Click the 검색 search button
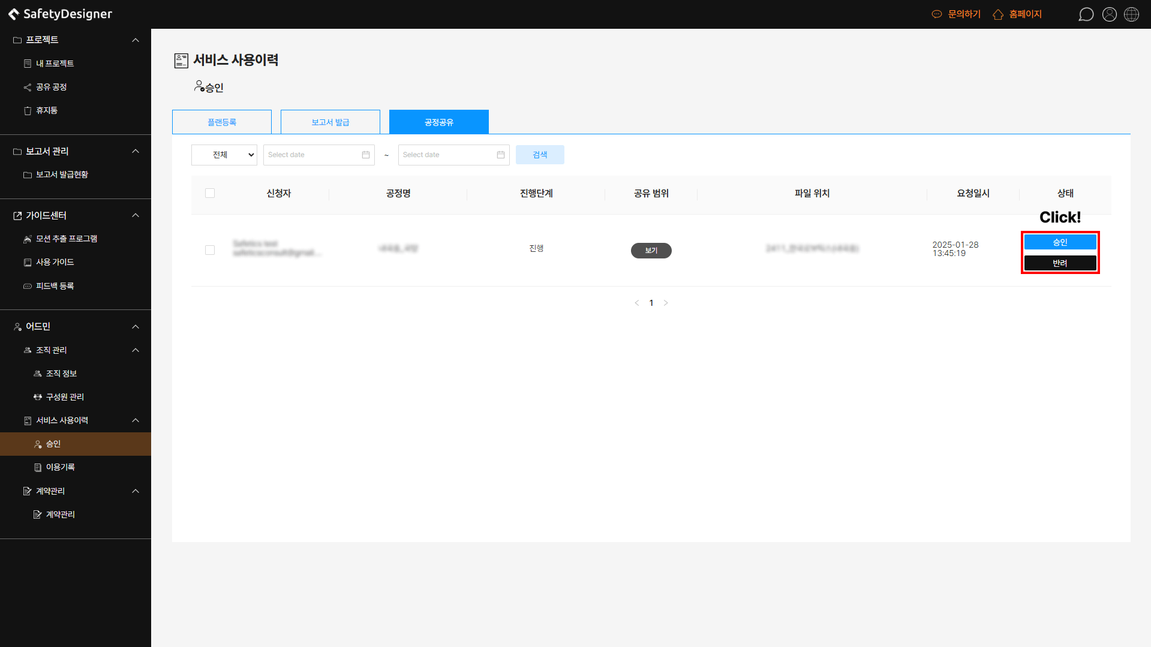 coord(540,155)
